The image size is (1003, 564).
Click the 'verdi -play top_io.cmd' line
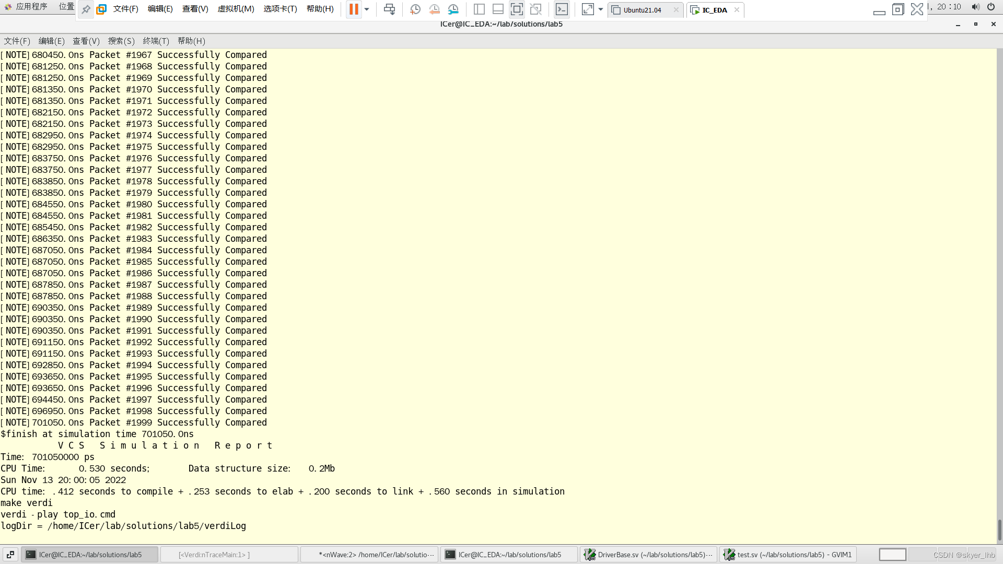tap(58, 514)
